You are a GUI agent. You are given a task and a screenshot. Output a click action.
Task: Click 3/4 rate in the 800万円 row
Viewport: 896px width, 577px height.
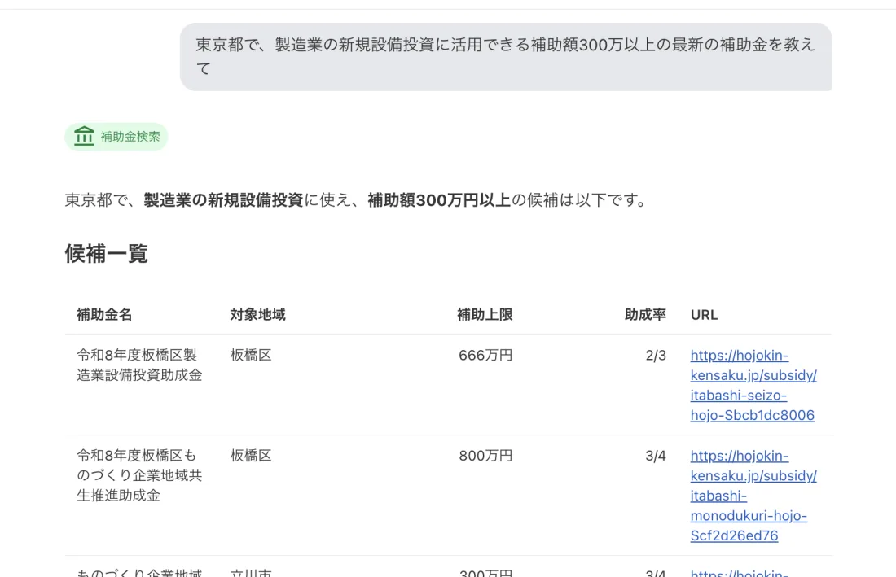point(656,456)
